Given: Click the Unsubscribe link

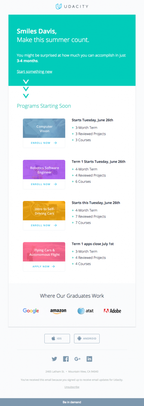Looking at the screenshot, I should point(72,387).
